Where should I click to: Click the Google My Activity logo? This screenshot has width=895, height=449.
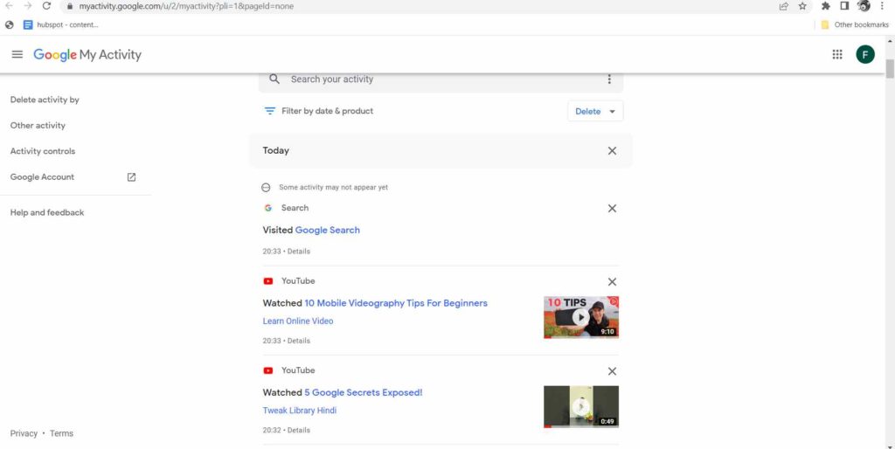click(x=87, y=55)
